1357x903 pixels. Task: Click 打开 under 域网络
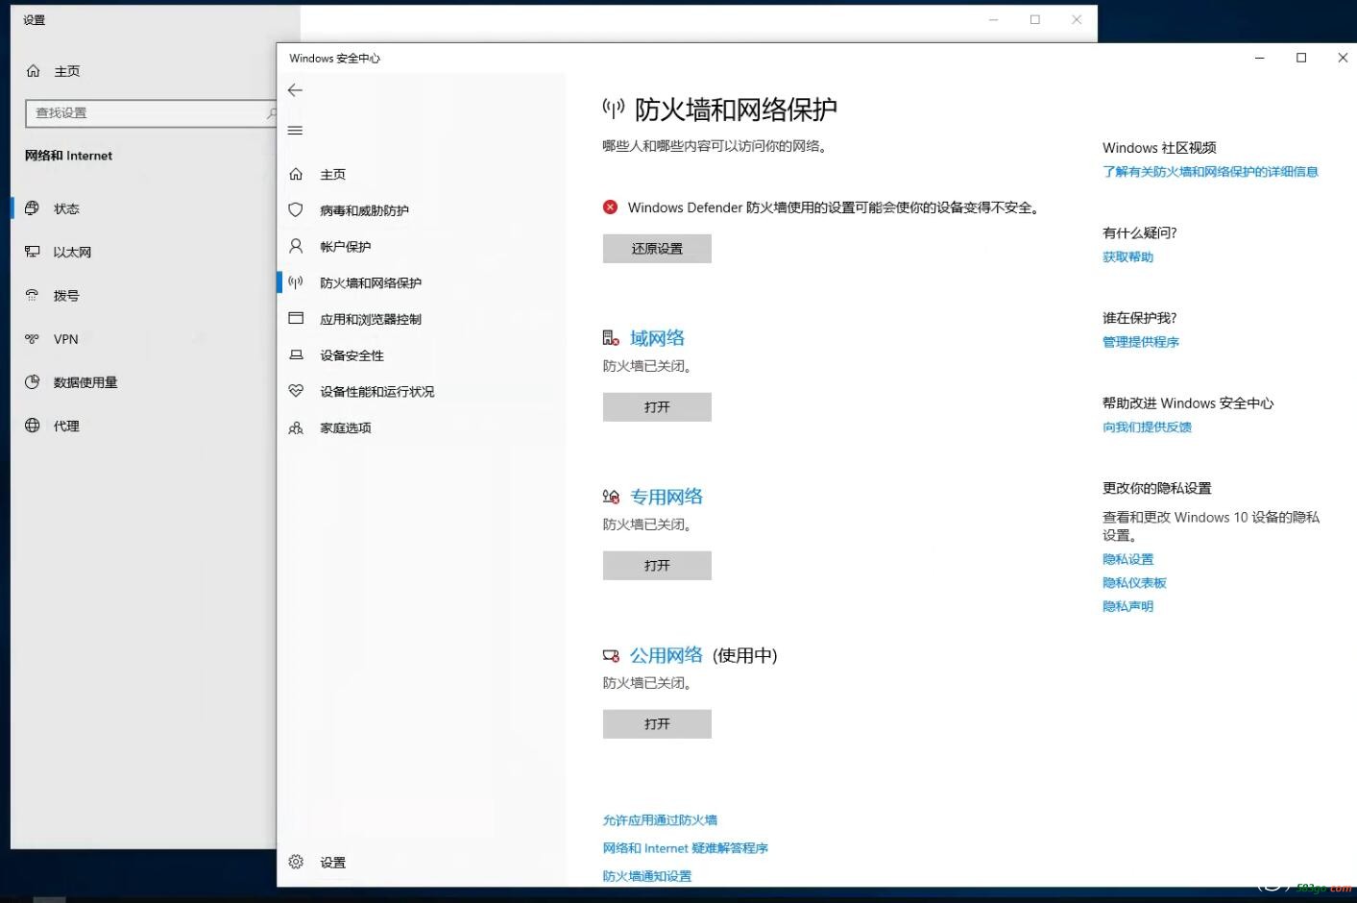[657, 407]
